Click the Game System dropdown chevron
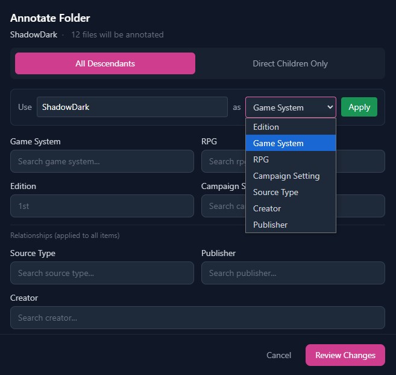The width and height of the screenshot is (396, 375). pyautogui.click(x=329, y=107)
